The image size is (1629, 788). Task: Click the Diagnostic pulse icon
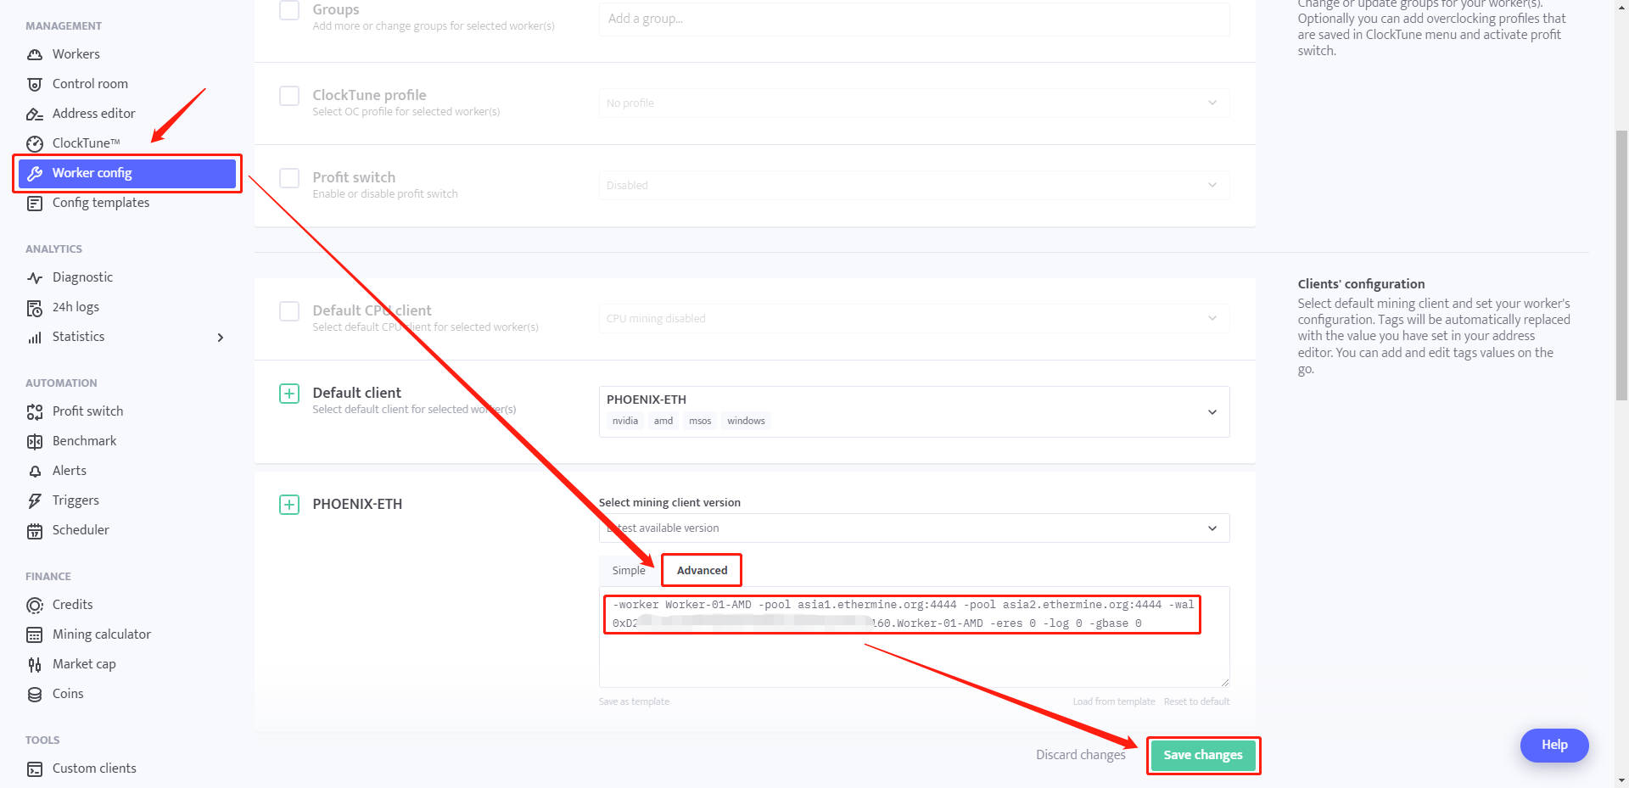tap(35, 277)
